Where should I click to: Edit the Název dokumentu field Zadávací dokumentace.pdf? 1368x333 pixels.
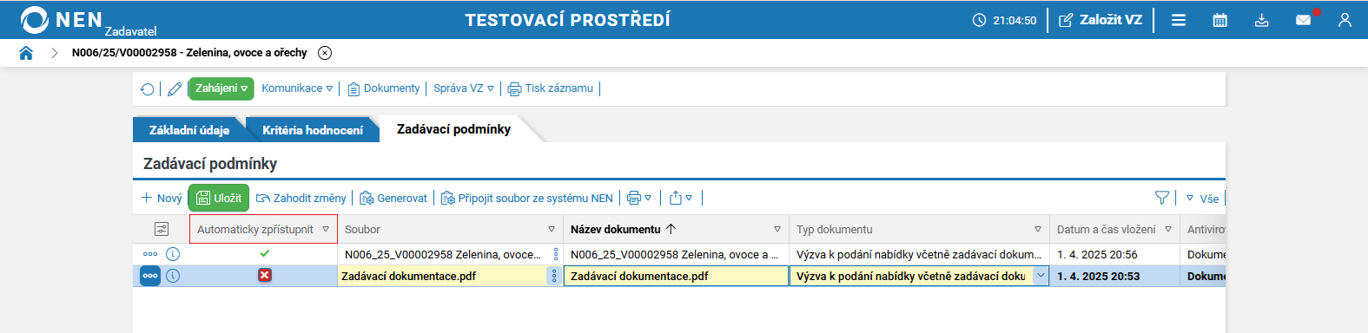(x=676, y=276)
